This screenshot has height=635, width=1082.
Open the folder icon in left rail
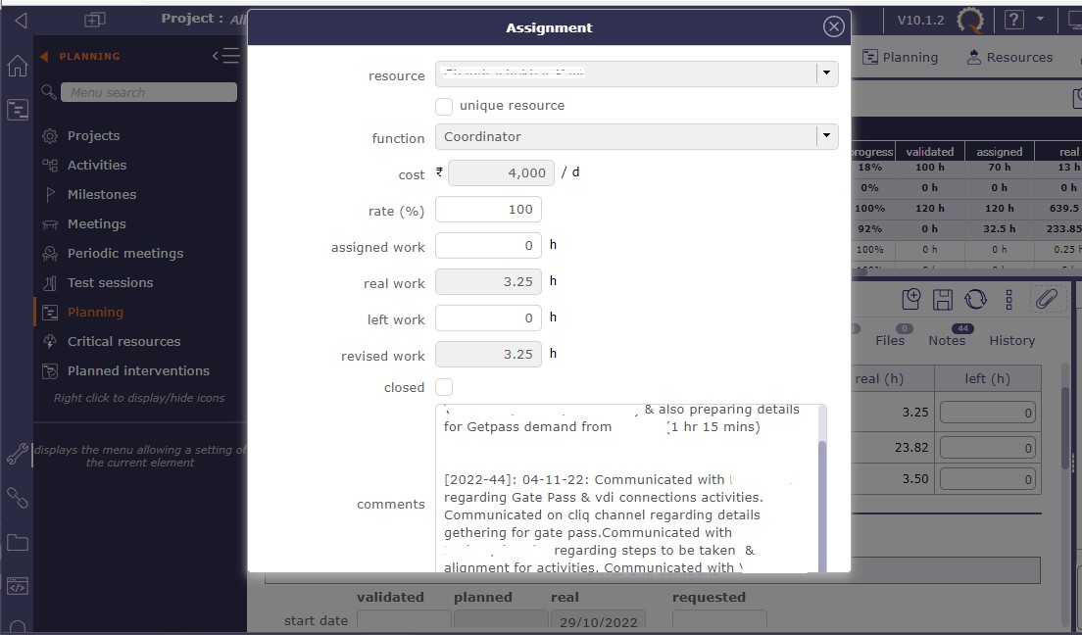pyautogui.click(x=17, y=542)
